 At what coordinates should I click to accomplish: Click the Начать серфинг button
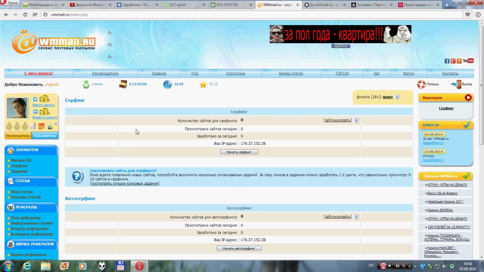click(x=239, y=152)
